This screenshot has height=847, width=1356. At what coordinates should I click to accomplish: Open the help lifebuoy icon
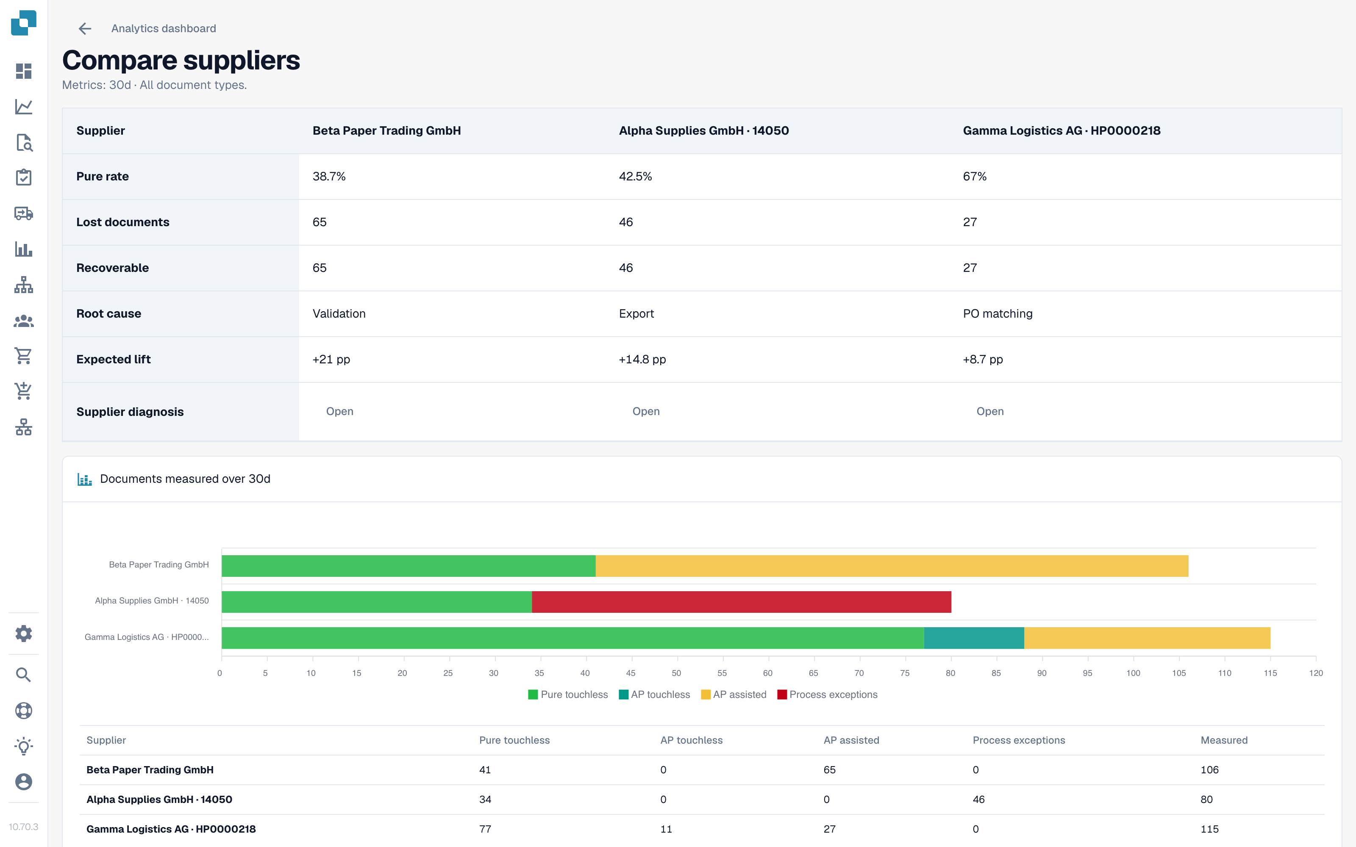coord(24,710)
